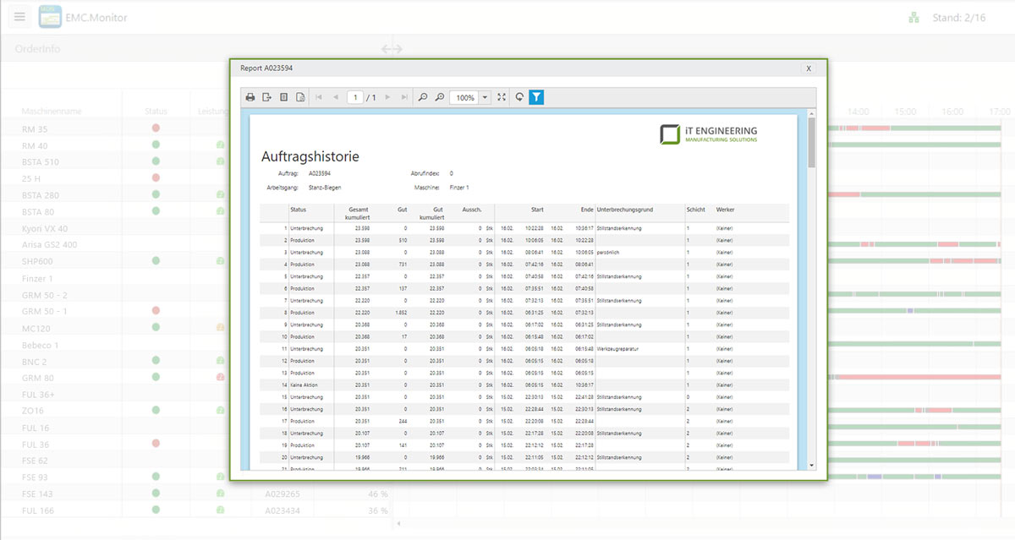
Task: Open the hamburger menu
Action: coord(20,17)
